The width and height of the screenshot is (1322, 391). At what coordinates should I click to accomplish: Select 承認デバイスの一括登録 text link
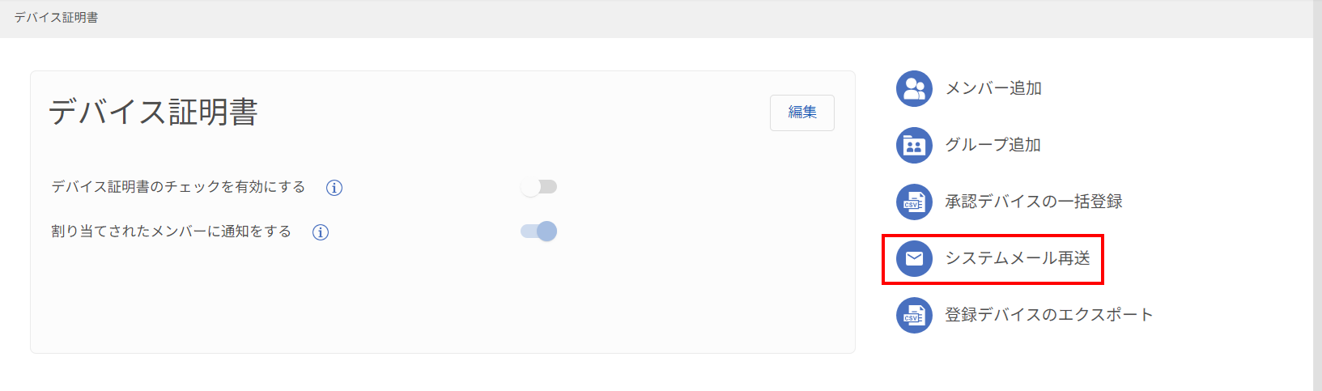click(1034, 202)
